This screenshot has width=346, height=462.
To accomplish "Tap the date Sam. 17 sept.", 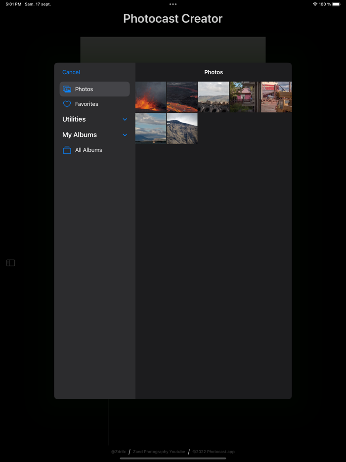I will click(38, 4).
